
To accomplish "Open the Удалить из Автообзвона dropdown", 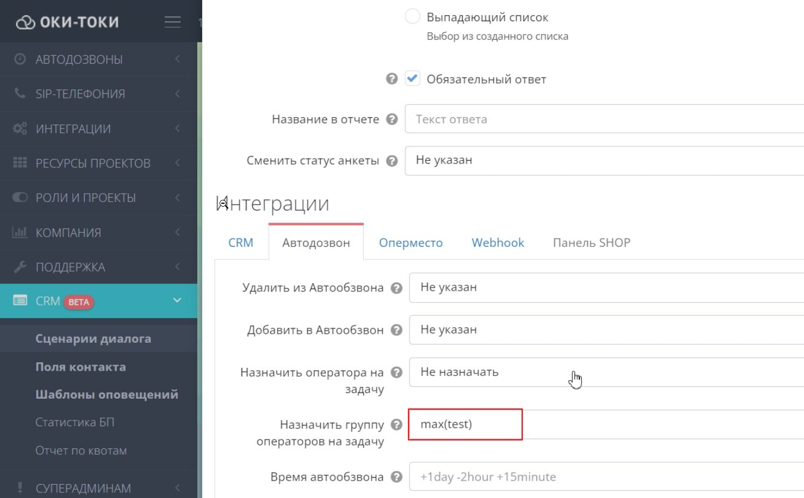I will [x=606, y=288].
